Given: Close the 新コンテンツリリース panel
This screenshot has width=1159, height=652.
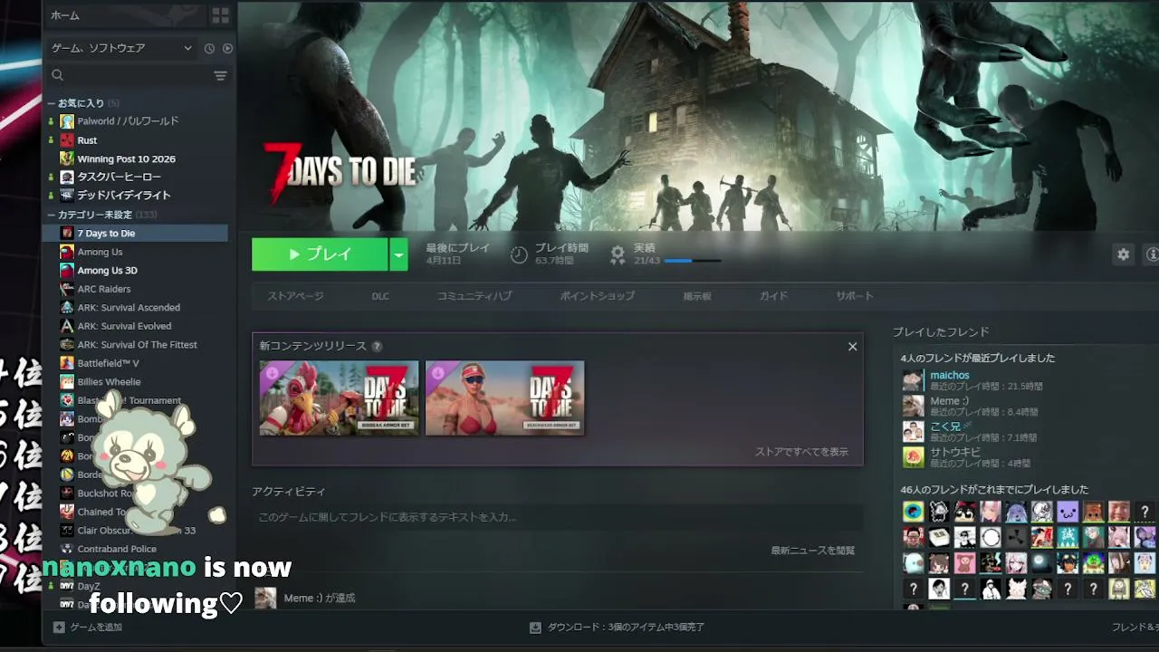Looking at the screenshot, I should [852, 347].
